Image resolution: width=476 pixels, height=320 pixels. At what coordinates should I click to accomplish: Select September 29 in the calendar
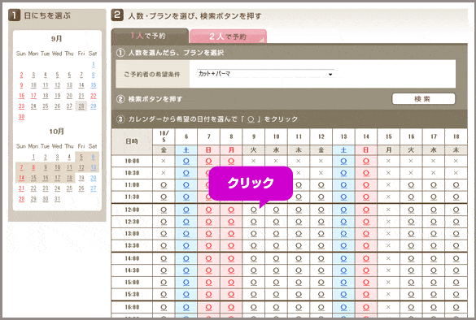tap(94, 106)
